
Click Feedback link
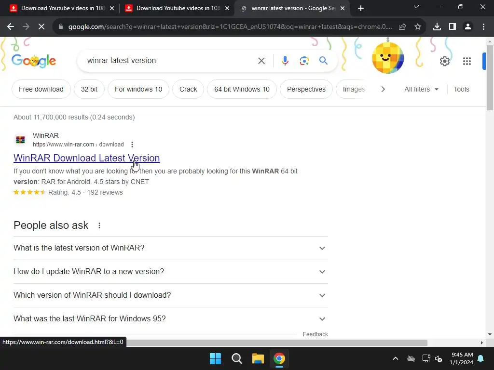(316, 334)
